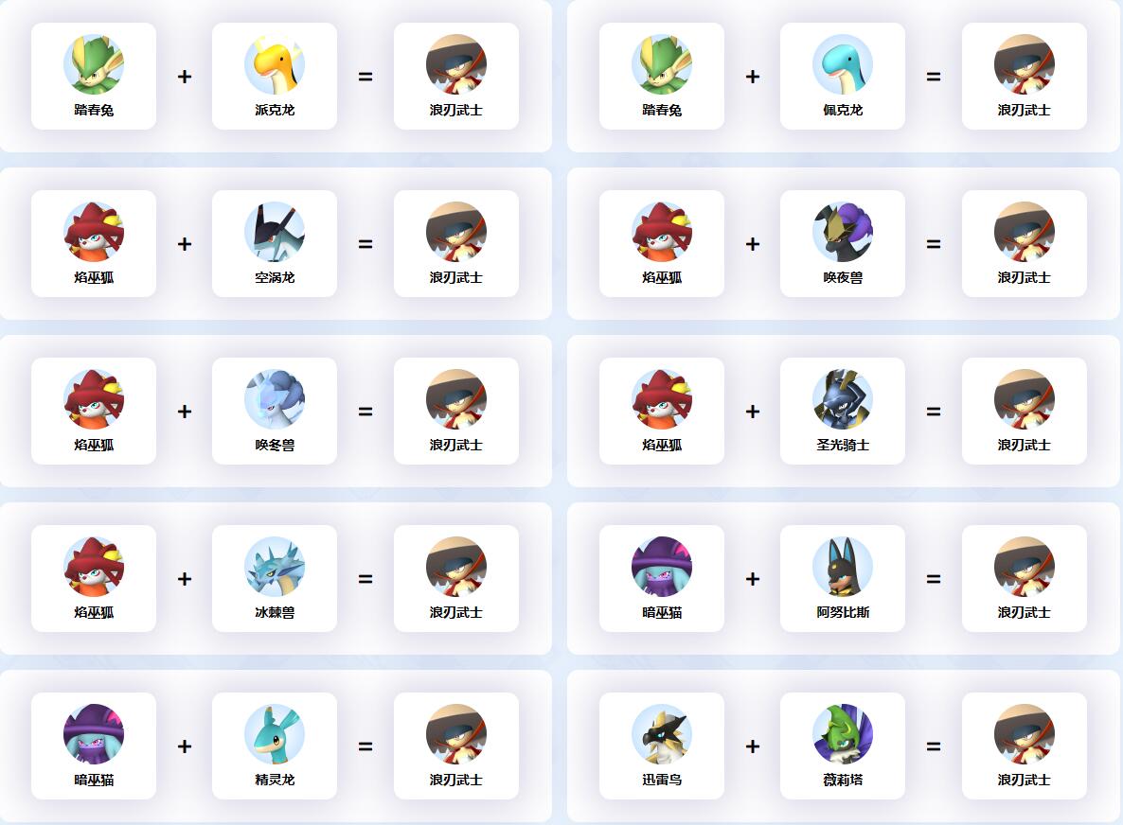The height and width of the screenshot is (825, 1123).
Task: Click the 空涡龙 creature icon
Action: (x=275, y=232)
